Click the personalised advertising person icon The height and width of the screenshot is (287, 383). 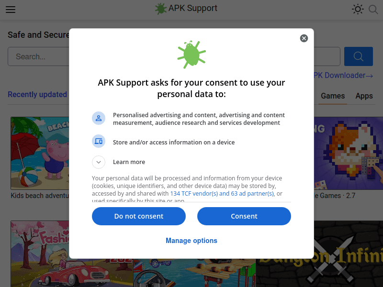99,118
